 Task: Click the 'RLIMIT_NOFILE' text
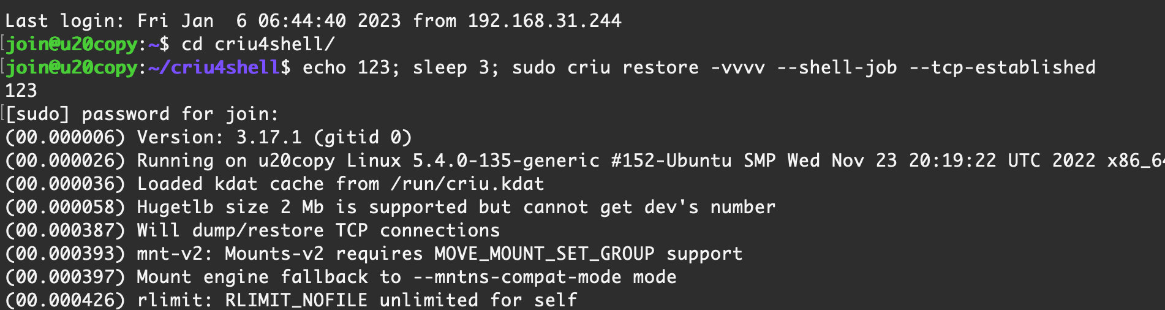pos(296,300)
